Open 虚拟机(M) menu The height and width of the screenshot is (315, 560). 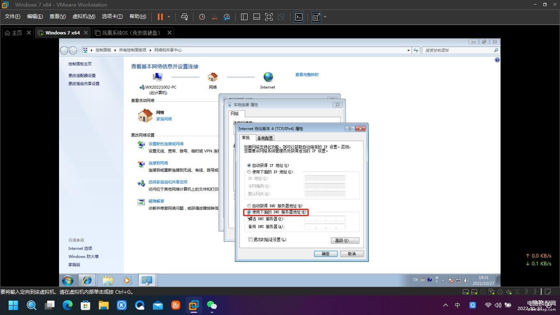(84, 16)
